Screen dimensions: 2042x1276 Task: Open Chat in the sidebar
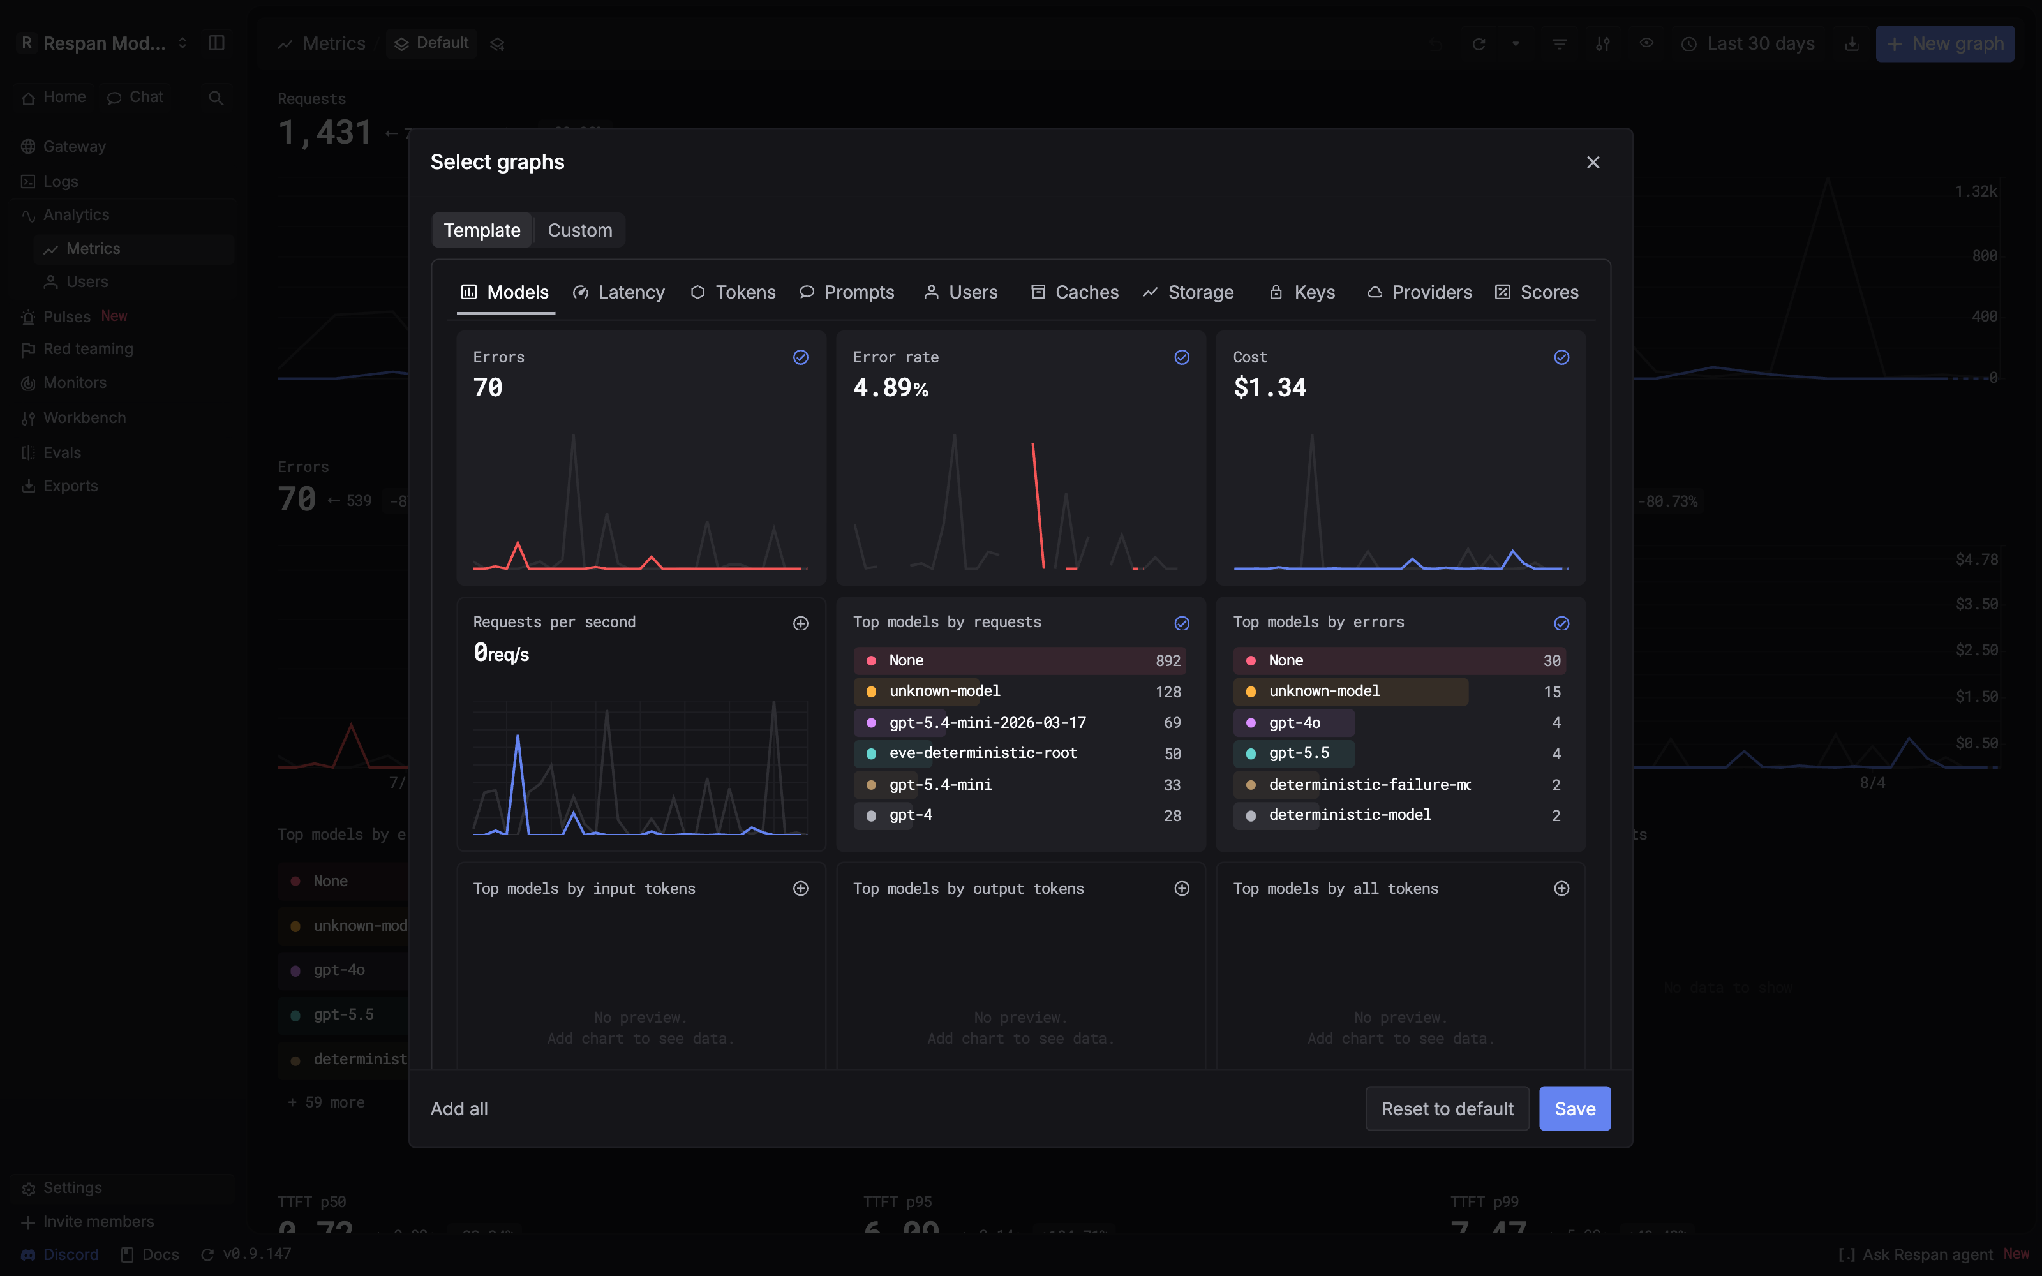(136, 97)
